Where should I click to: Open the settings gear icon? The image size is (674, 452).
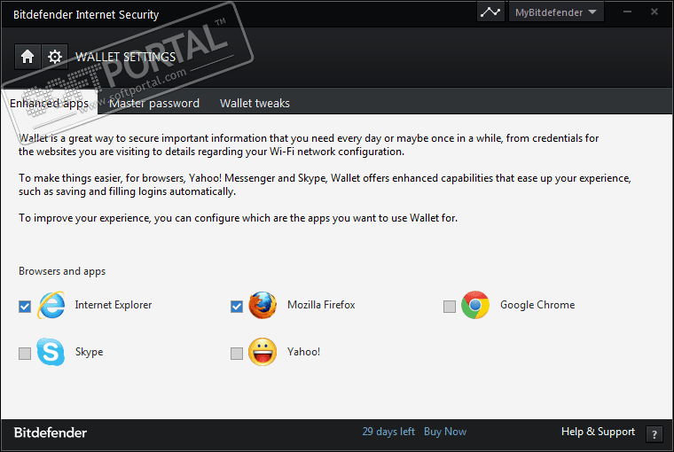(55, 57)
